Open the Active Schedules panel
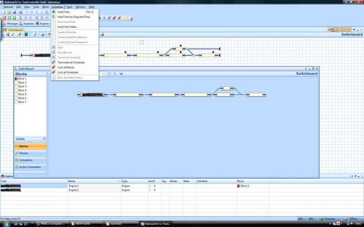364x227 pixels. tap(30, 167)
